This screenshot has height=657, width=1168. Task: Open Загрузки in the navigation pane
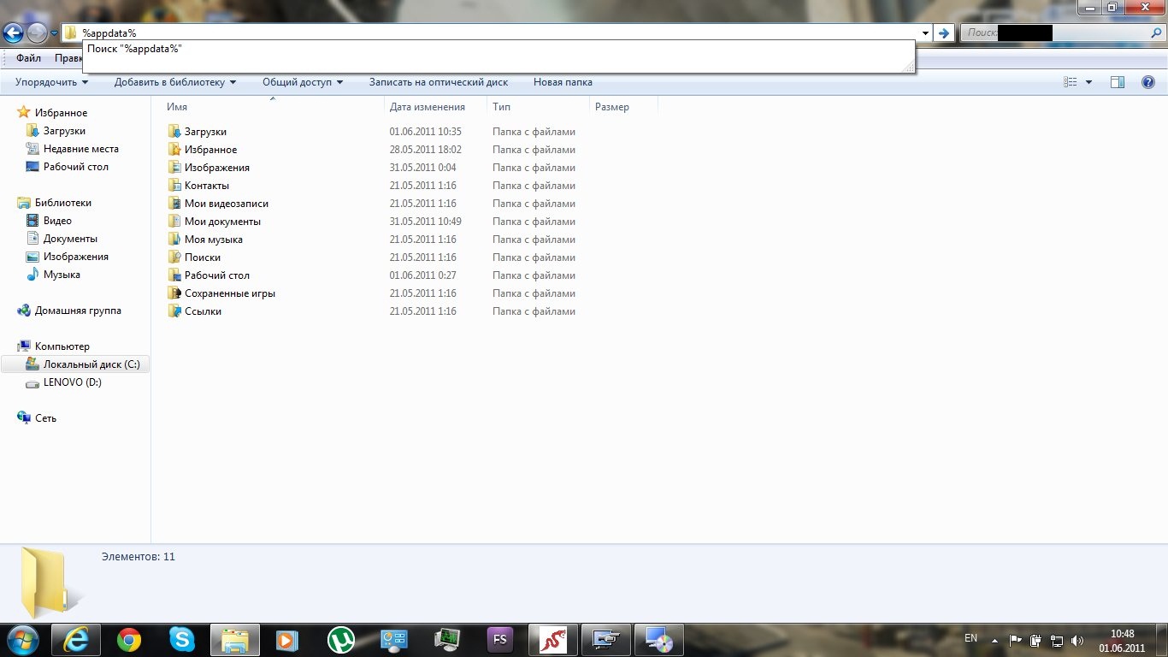pyautogui.click(x=64, y=131)
